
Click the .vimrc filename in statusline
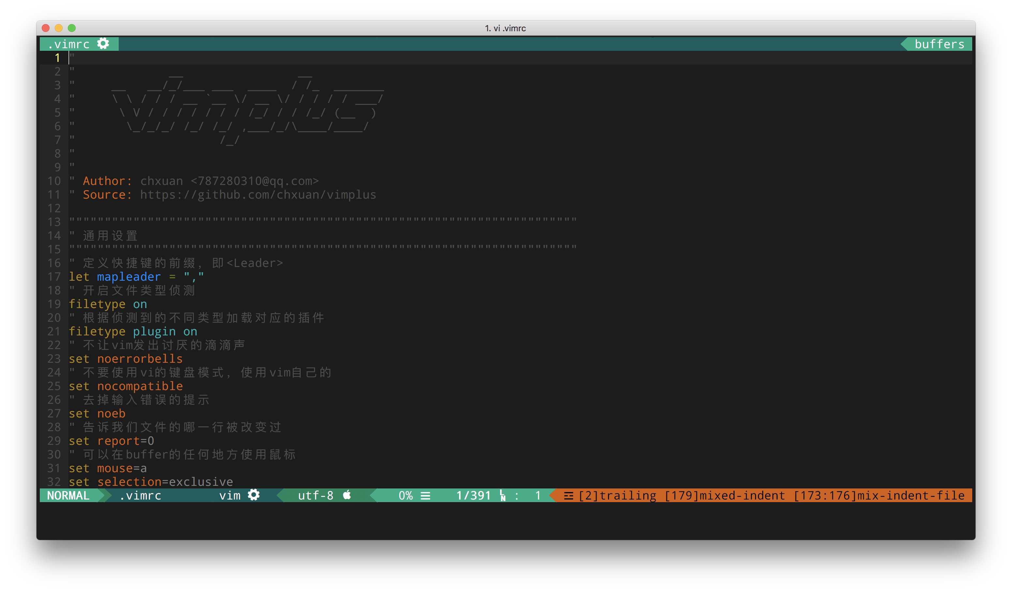click(x=141, y=496)
